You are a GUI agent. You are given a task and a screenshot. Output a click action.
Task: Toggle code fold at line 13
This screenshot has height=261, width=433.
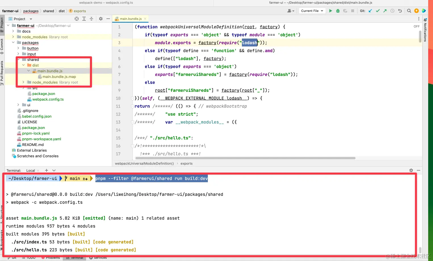click(x=133, y=122)
